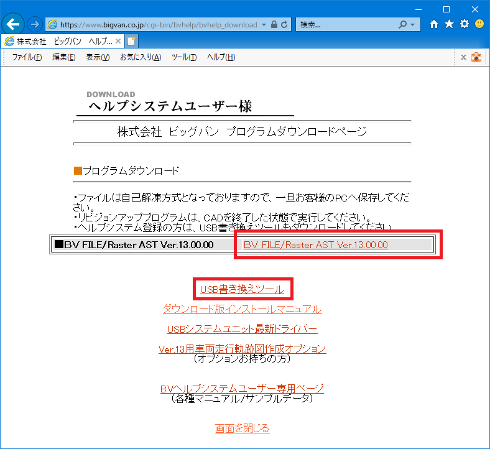Click the browser Forward arrow button
This screenshot has width=490, height=449.
[35, 24]
